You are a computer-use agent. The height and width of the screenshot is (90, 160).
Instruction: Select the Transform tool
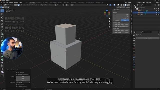click(x=2, y=27)
